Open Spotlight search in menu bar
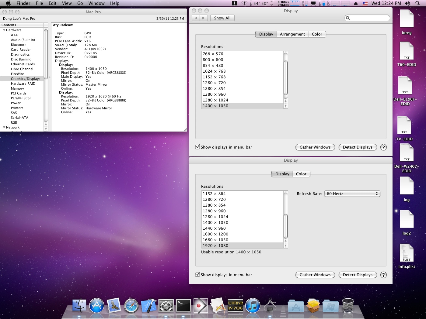The image size is (426, 319). [417, 3]
